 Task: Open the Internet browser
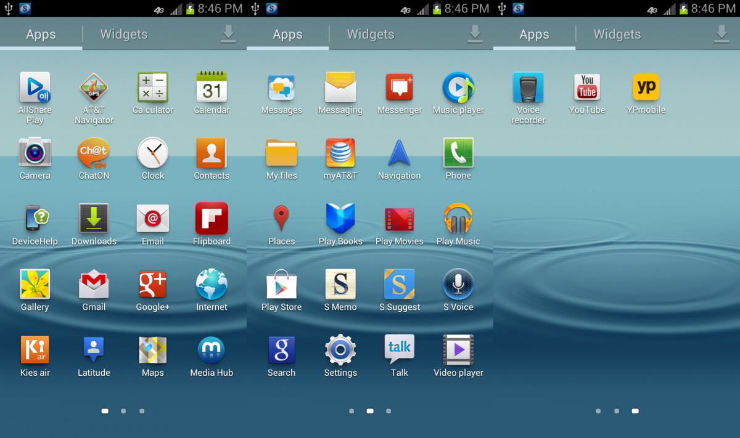tap(212, 284)
